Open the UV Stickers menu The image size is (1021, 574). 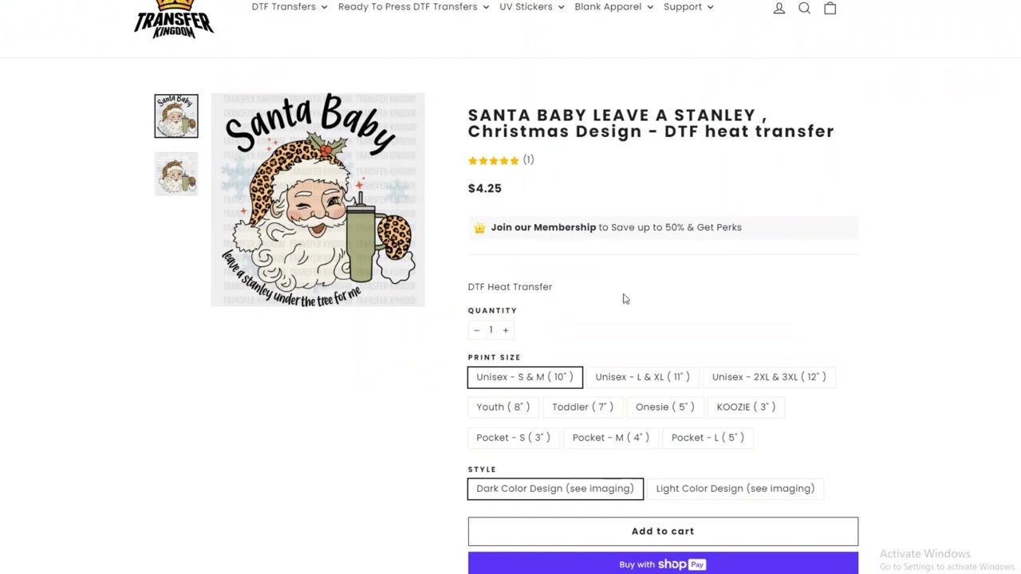click(532, 7)
